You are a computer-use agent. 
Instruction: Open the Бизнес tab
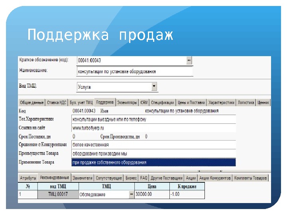point(131,178)
